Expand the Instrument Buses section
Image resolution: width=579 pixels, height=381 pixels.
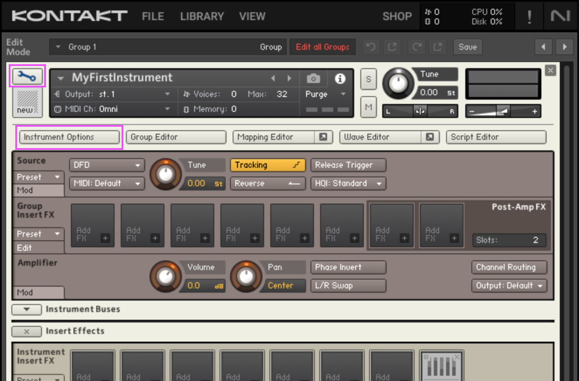(x=26, y=309)
